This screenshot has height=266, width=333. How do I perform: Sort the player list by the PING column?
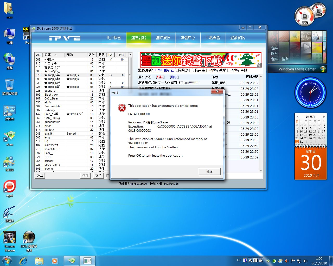pos(120,55)
